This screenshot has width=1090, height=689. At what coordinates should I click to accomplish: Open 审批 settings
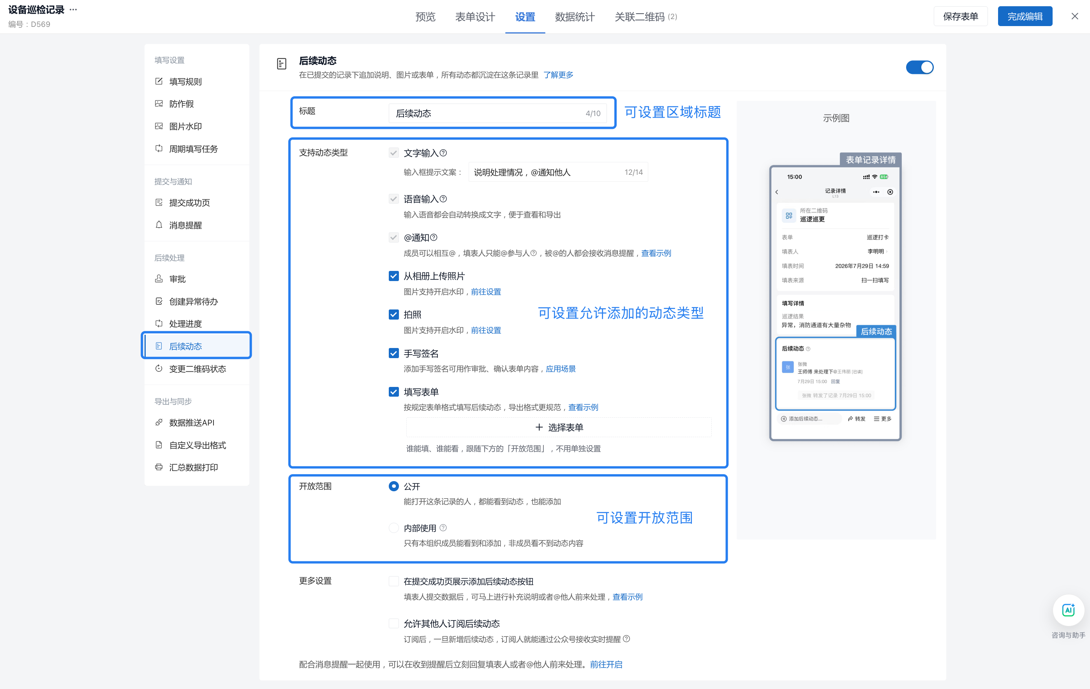196,279
